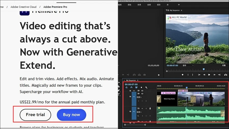Click the timeline playhead marker
This screenshot has height=129, width=229.
[x=187, y=88]
